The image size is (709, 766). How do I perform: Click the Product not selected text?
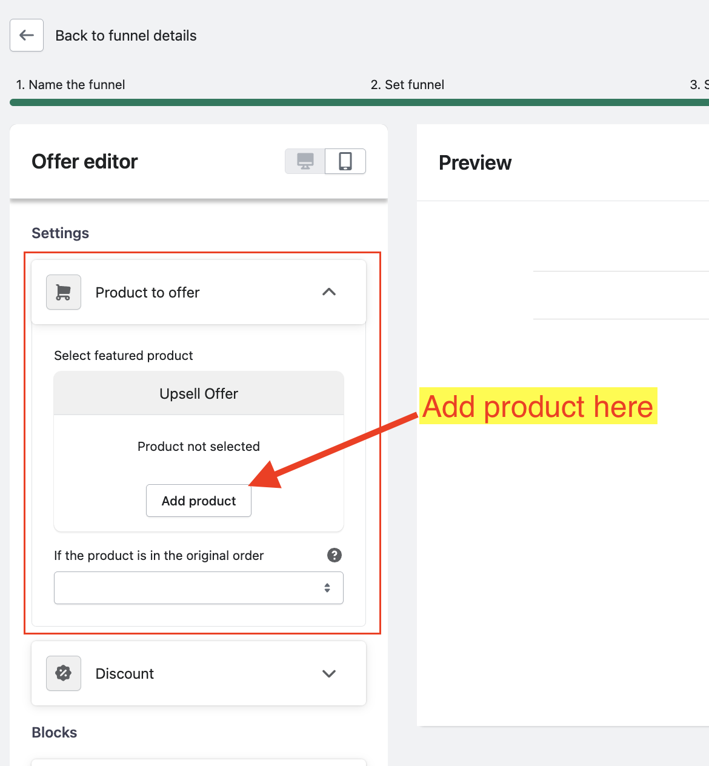pyautogui.click(x=199, y=447)
